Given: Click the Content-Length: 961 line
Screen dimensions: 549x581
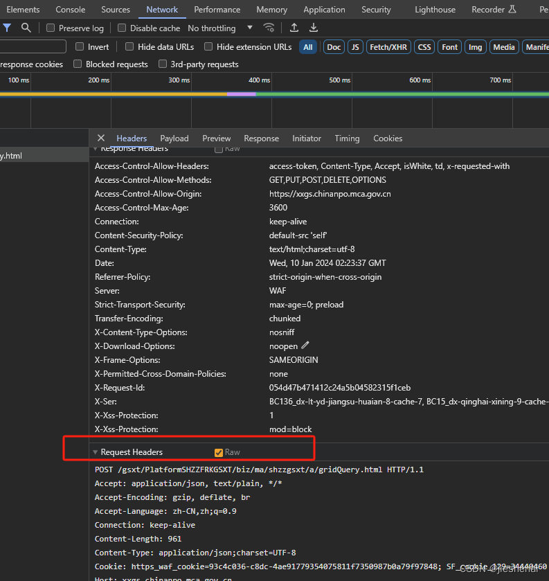Looking at the screenshot, I should (x=138, y=539).
